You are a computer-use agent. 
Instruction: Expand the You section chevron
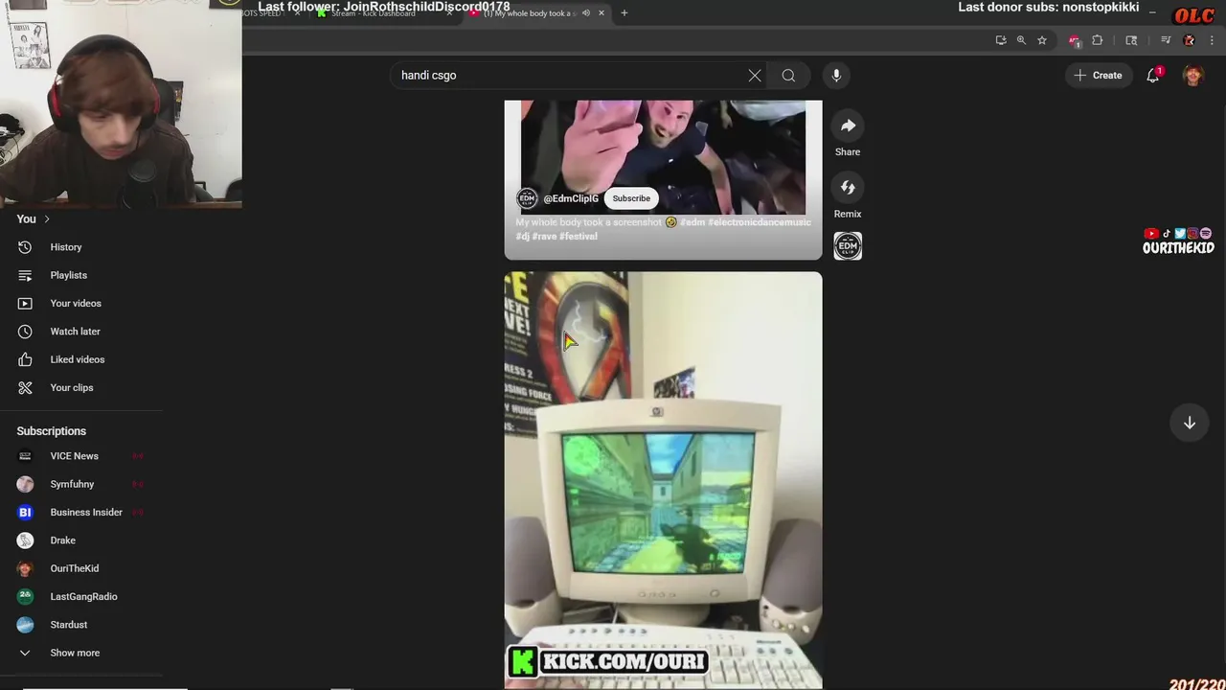pyautogui.click(x=46, y=219)
